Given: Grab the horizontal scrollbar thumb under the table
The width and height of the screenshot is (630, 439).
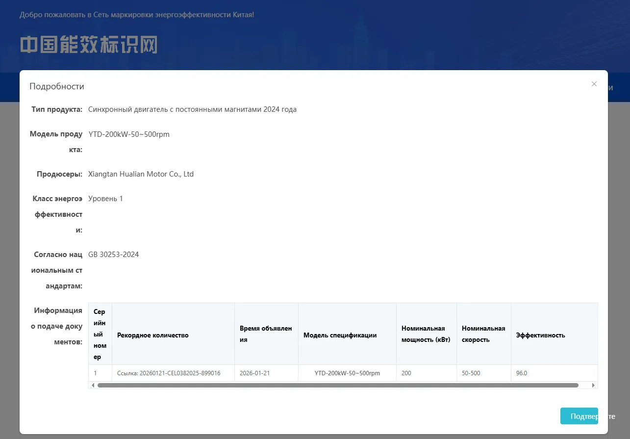Looking at the screenshot, I should pos(338,385).
